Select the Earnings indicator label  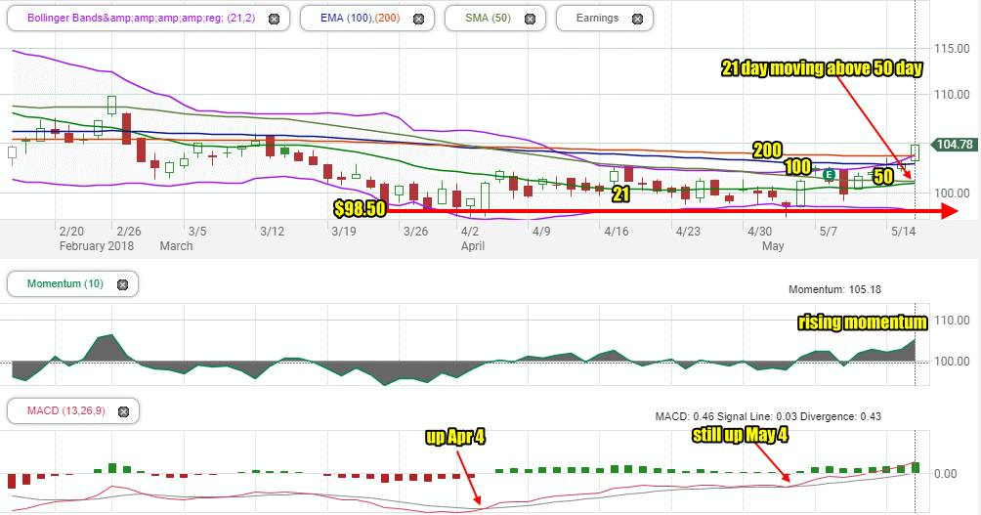(x=597, y=19)
